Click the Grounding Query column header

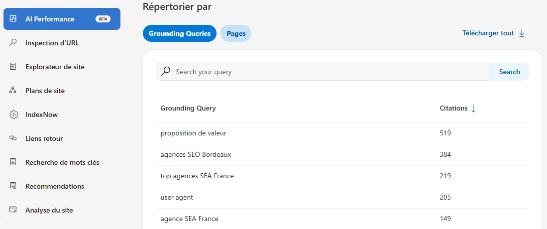point(188,109)
